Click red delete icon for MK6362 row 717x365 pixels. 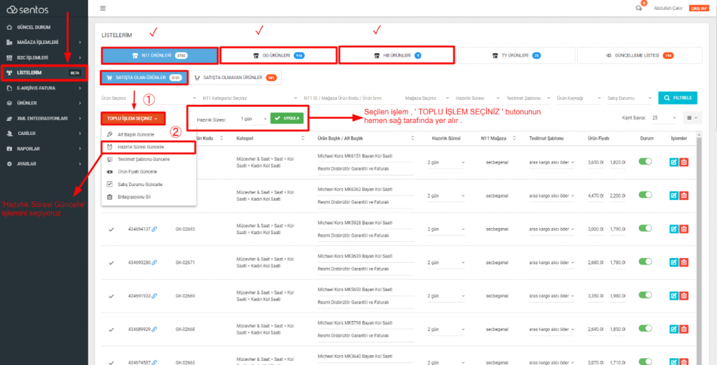[x=684, y=196]
